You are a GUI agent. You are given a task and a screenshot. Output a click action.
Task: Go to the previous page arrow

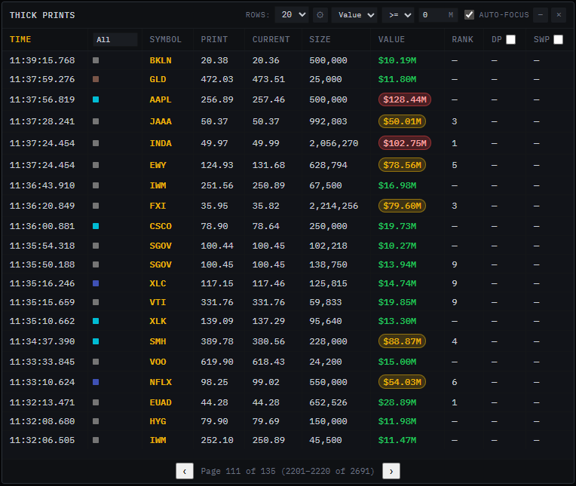click(185, 471)
